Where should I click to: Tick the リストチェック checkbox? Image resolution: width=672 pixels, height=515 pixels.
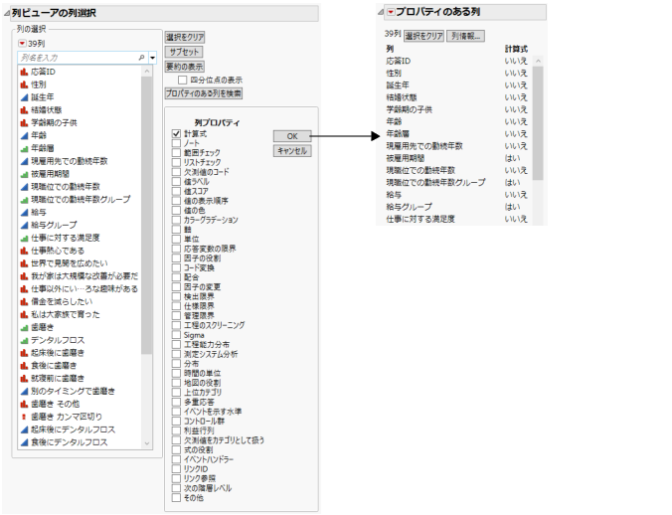point(176,162)
